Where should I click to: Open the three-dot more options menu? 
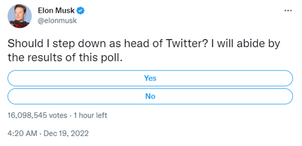pos(288,11)
